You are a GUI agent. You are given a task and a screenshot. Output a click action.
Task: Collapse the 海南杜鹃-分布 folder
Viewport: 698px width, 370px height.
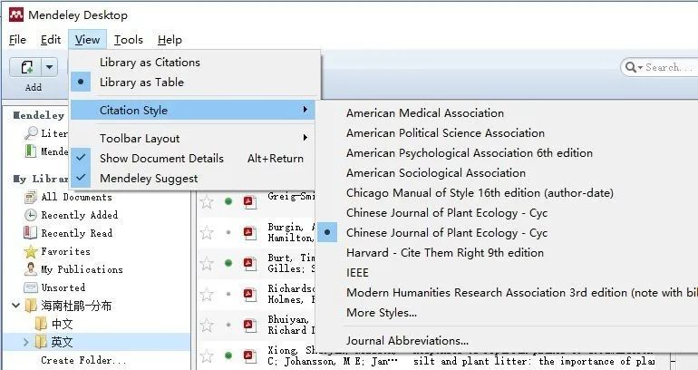point(16,306)
